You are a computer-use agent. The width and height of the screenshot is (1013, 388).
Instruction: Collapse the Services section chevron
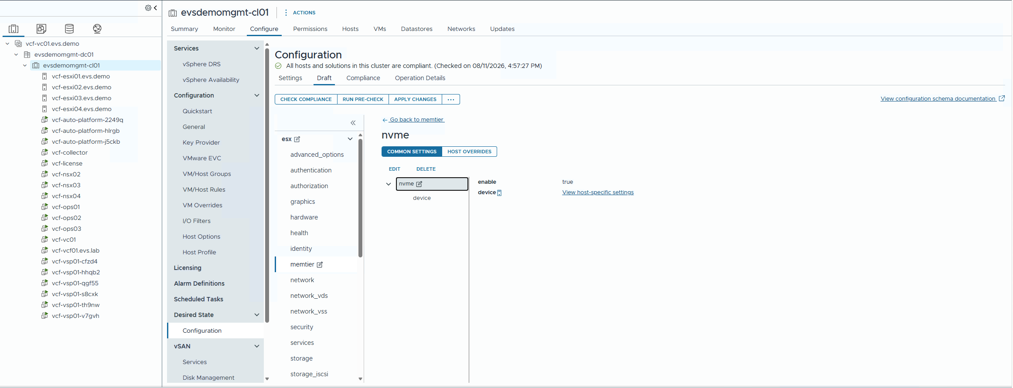click(257, 48)
